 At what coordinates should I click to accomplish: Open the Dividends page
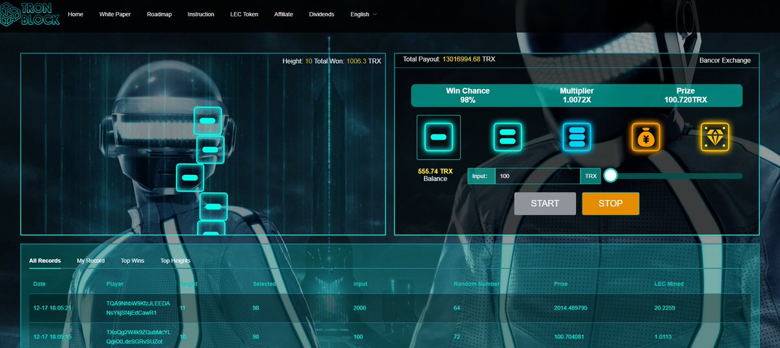tap(322, 14)
